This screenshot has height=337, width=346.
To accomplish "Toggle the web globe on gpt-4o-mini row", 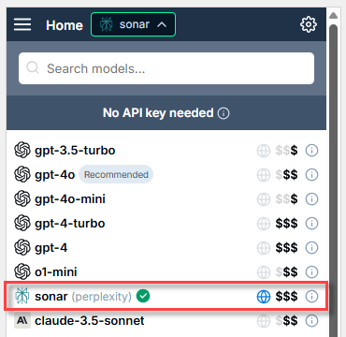I will (264, 199).
